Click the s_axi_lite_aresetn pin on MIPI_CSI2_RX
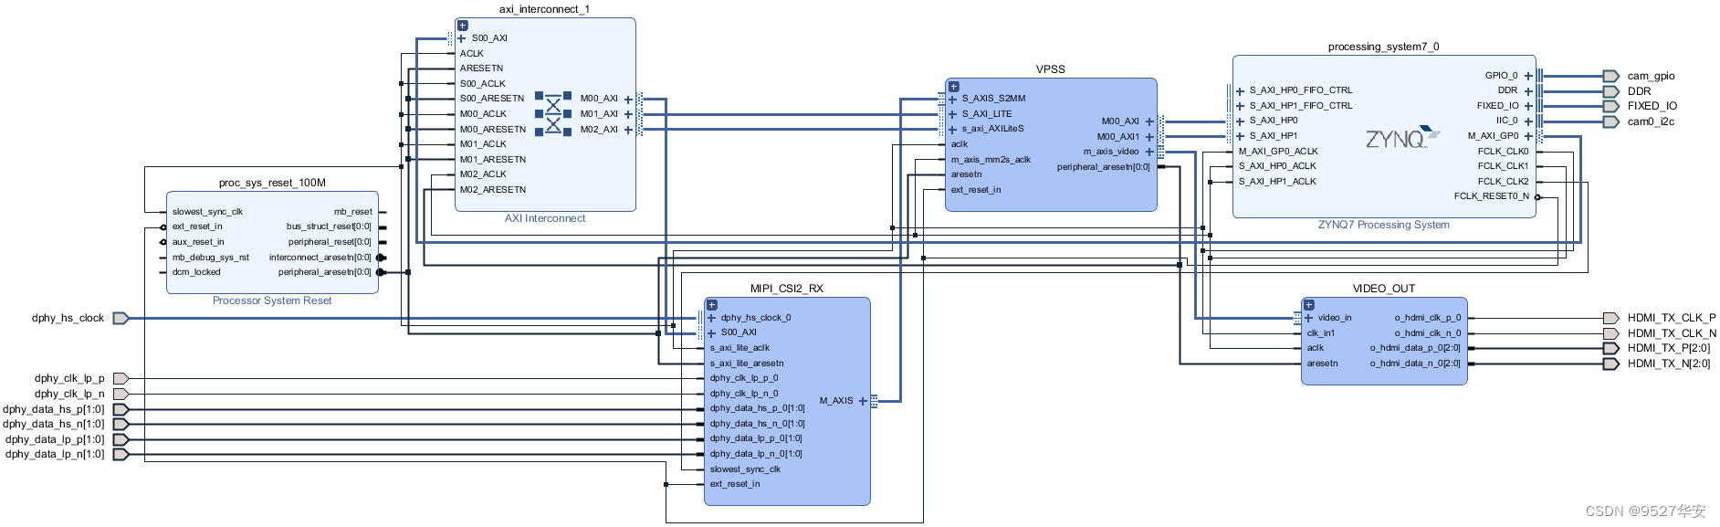This screenshot has height=527, width=1720. [747, 364]
